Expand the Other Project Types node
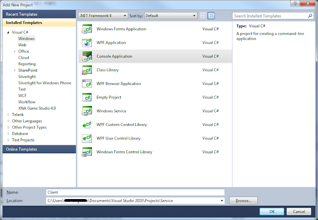Image resolution: width=318 pixels, height=220 pixels. point(8,127)
